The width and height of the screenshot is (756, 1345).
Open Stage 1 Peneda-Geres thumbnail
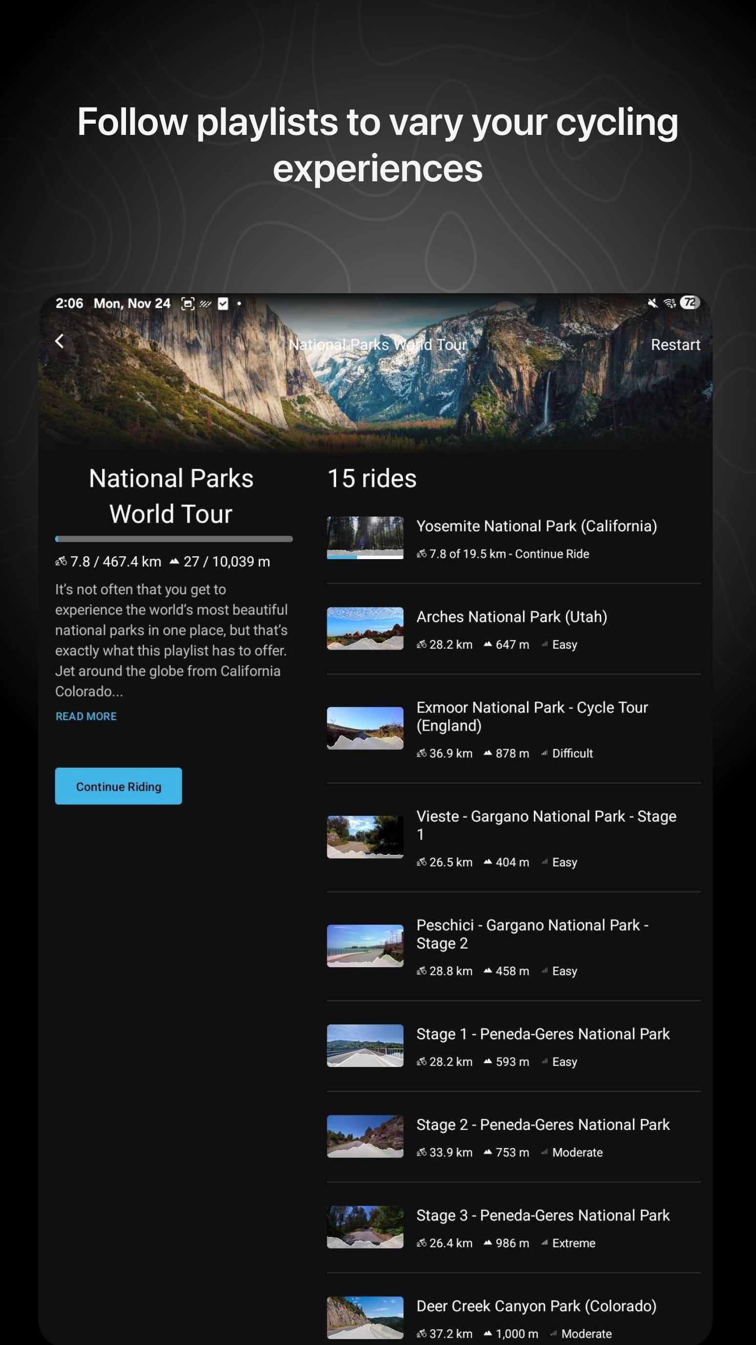click(x=365, y=1045)
